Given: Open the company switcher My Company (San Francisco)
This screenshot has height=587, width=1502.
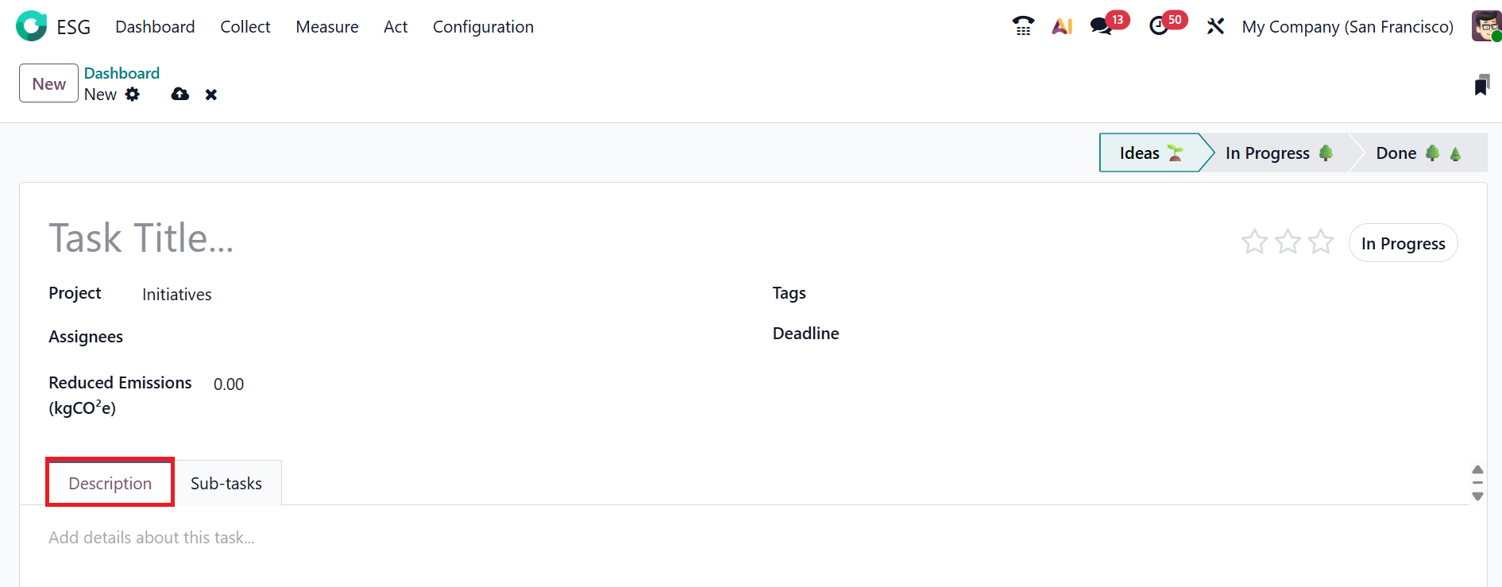Looking at the screenshot, I should (1347, 27).
